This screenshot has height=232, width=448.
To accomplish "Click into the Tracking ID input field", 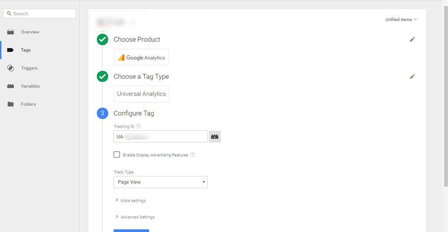I will (160, 137).
